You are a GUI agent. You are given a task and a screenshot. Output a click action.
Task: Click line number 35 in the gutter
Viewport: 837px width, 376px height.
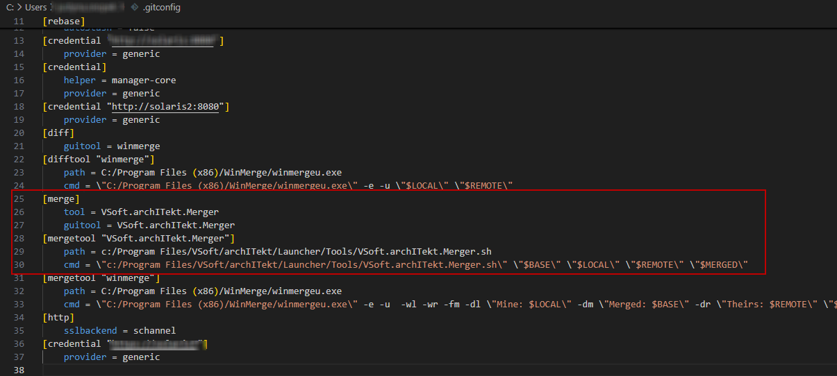point(19,330)
